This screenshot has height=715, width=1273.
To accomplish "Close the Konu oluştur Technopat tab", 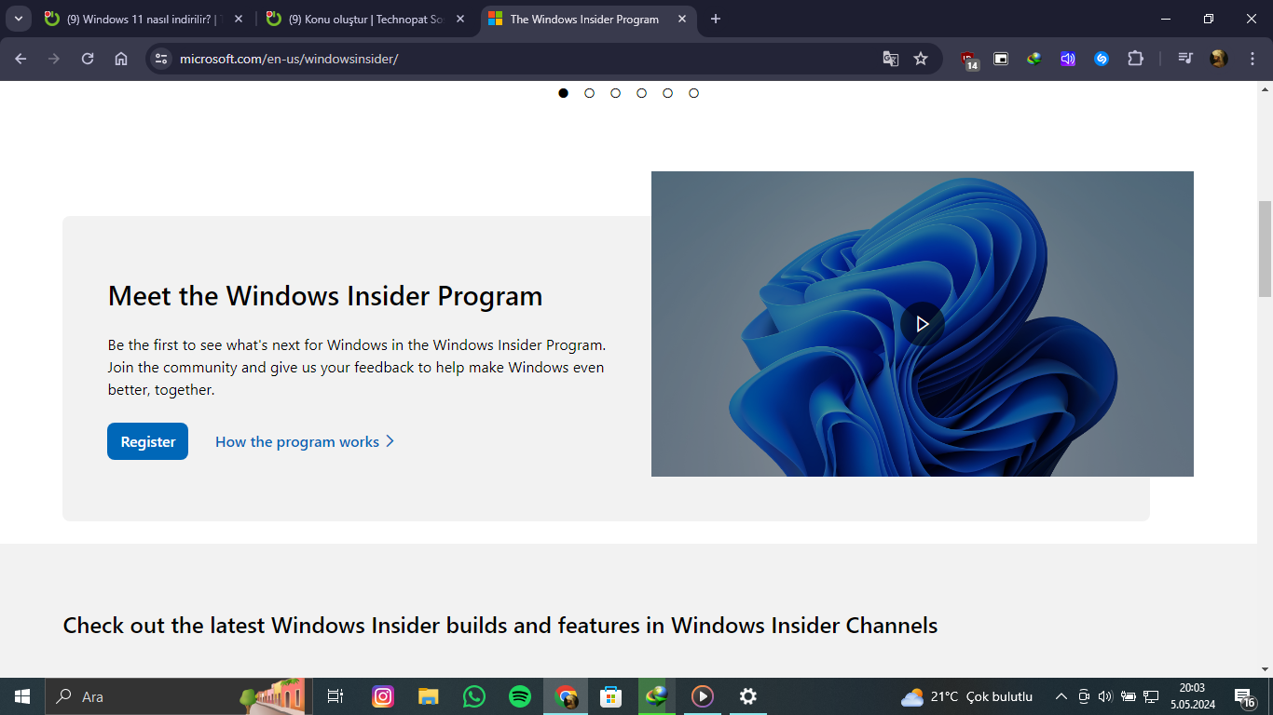I will coord(460,19).
